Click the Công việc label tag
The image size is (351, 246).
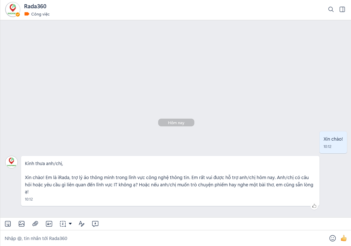pyautogui.click(x=37, y=14)
